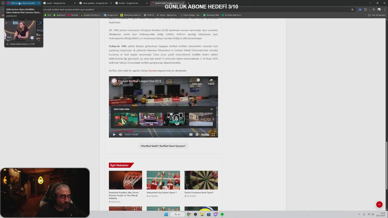
Task: Open the dartboard article thumbnail
Action: pyautogui.click(x=201, y=180)
